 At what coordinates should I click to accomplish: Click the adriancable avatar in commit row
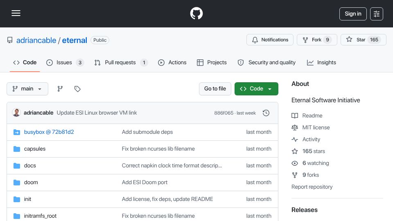click(x=16, y=113)
